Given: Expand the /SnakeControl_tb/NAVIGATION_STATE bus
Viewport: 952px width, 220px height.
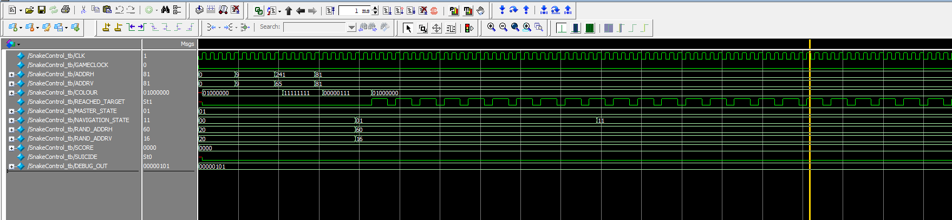Looking at the screenshot, I should pyautogui.click(x=11, y=121).
